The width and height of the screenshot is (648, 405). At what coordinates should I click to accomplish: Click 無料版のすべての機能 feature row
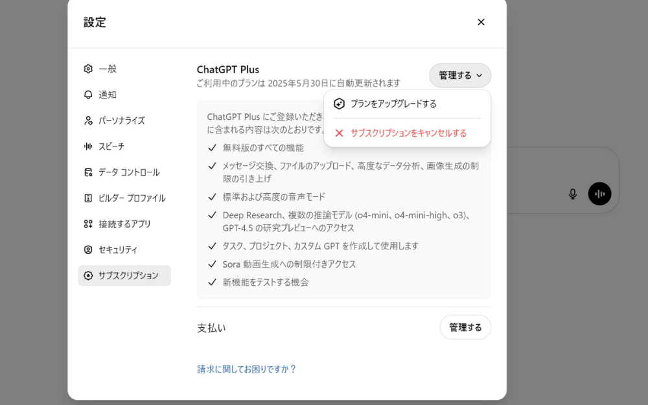[x=263, y=148]
